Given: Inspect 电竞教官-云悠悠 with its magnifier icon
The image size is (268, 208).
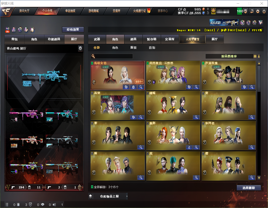Looking at the screenshot, I should tap(196, 87).
